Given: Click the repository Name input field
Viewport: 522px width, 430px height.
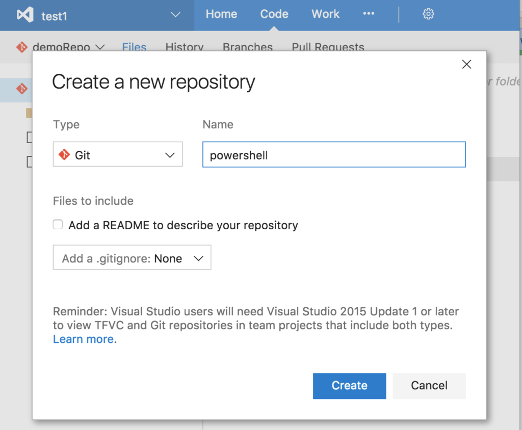Looking at the screenshot, I should (334, 155).
